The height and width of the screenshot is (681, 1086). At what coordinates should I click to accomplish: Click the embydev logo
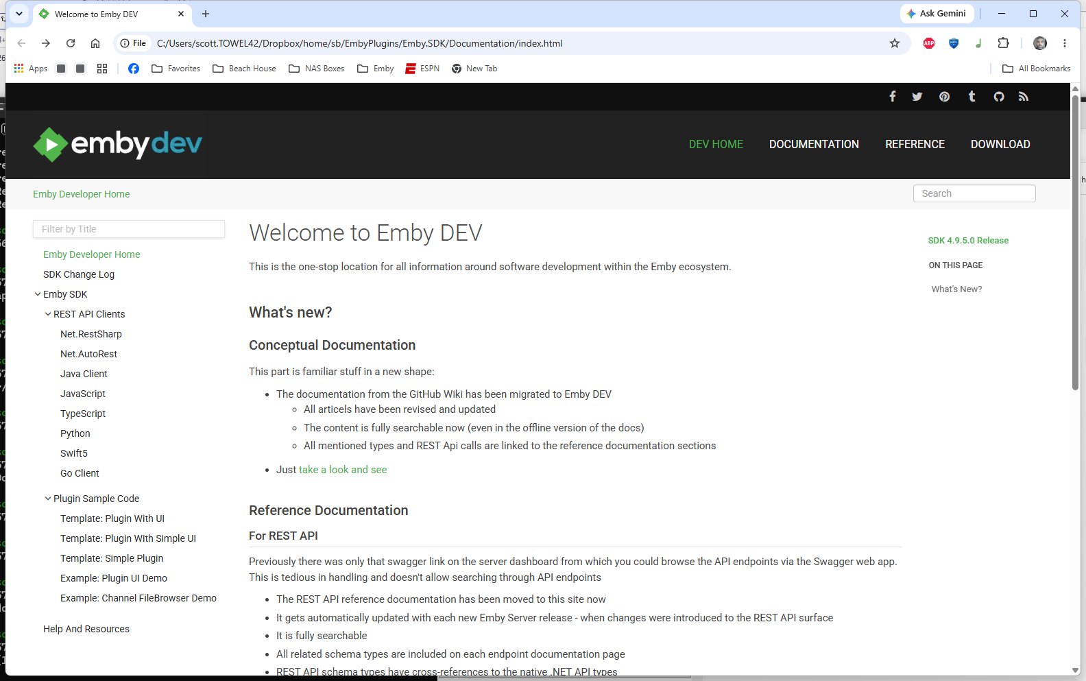[118, 144]
